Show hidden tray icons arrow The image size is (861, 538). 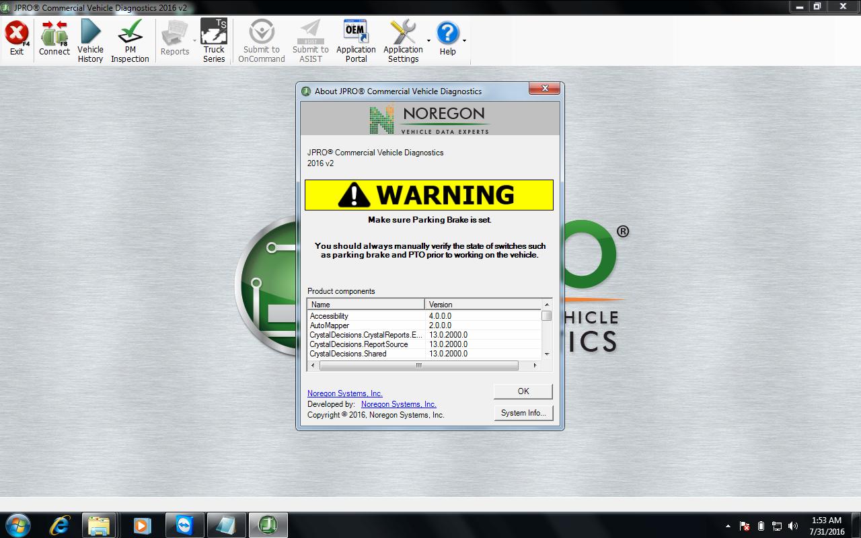coord(728,526)
